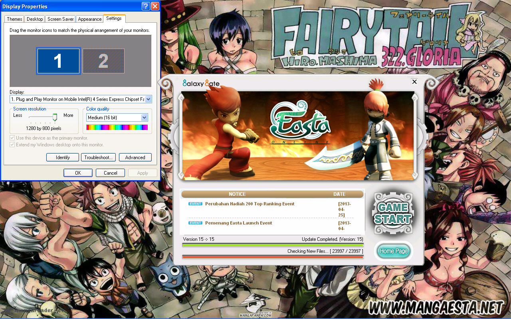
Task: Click the Version 15 -> 15 text
Action: (x=198, y=239)
